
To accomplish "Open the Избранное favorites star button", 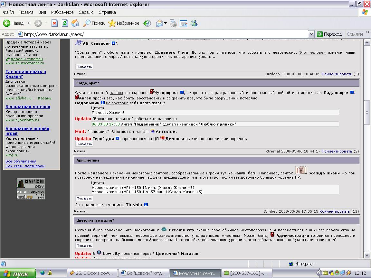I will point(124,23).
